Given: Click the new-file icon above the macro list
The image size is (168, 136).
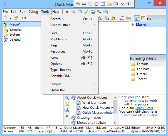Looking at the screenshot, I should [5, 18].
